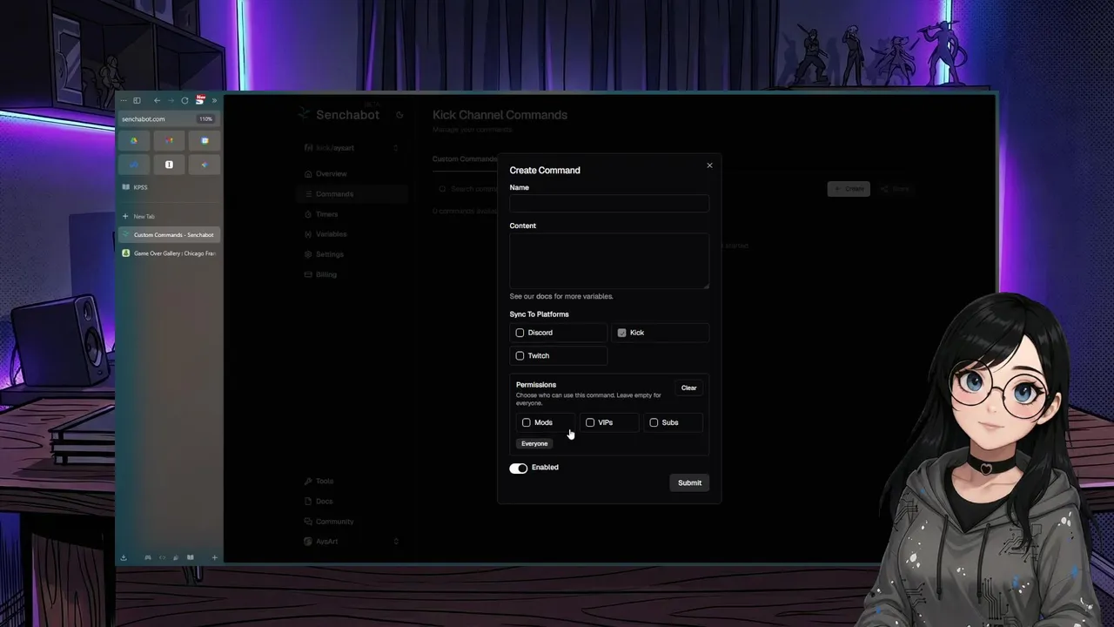
Task: Switch to the code brackets space
Action: click(x=162, y=557)
